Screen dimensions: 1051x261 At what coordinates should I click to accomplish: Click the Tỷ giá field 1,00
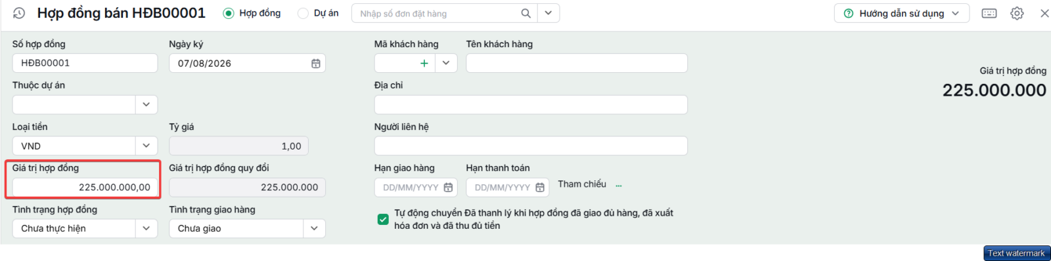239,146
